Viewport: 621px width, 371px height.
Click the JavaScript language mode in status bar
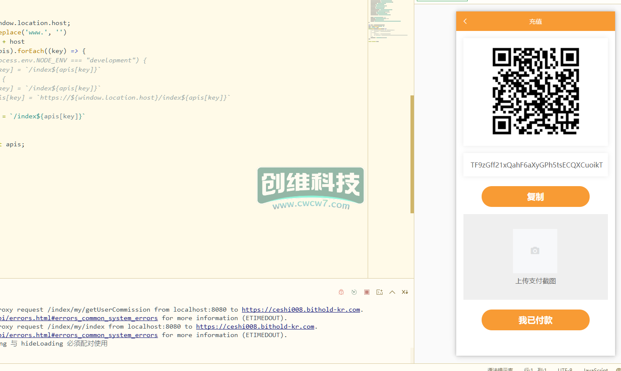[596, 369]
